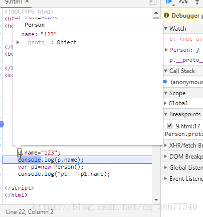Screen dimensions: 203x217
Task: Click the blue breakpoint marker in gutter
Action: pyautogui.click(x=2, y=124)
